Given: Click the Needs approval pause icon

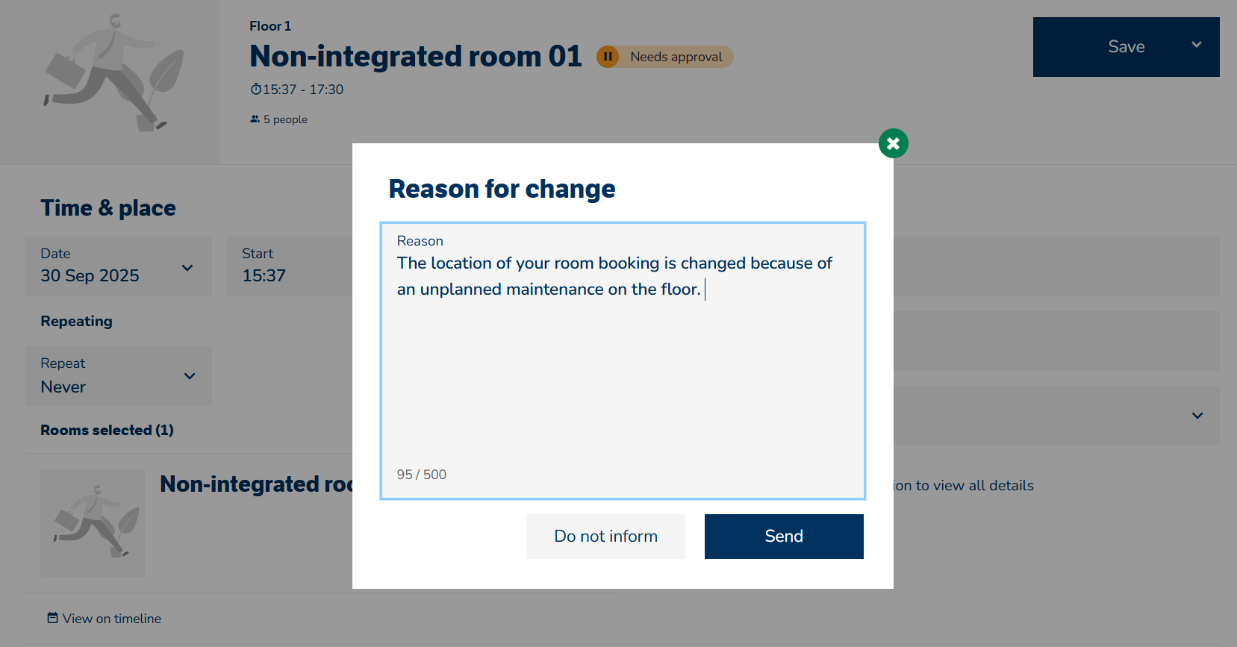Looking at the screenshot, I should pyautogui.click(x=608, y=57).
